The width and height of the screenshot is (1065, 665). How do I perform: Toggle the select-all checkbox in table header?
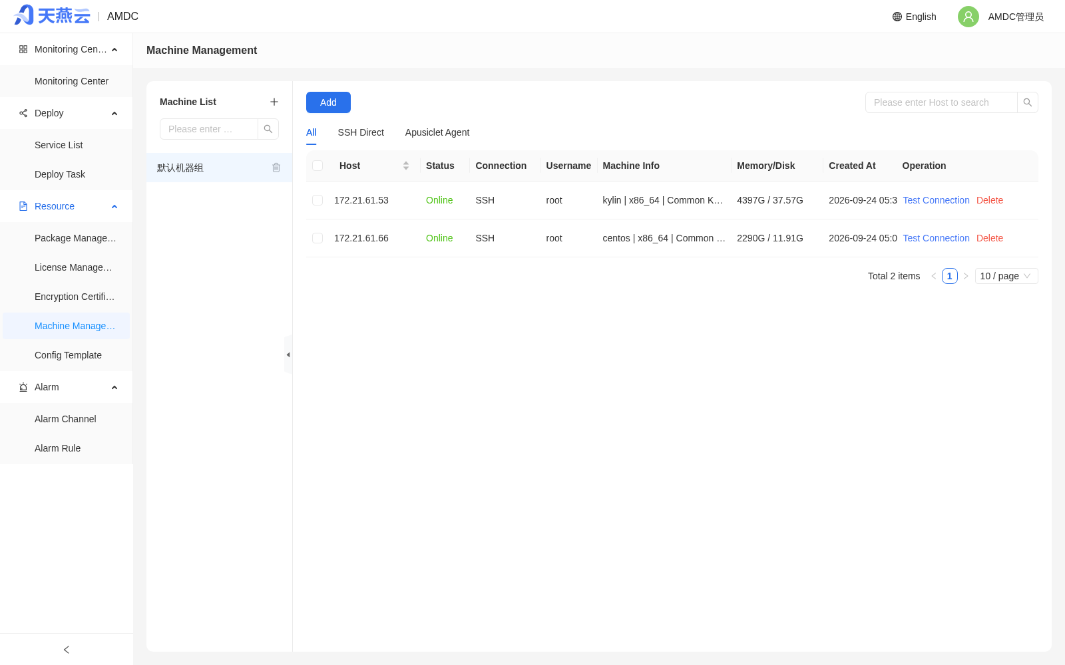pos(318,166)
